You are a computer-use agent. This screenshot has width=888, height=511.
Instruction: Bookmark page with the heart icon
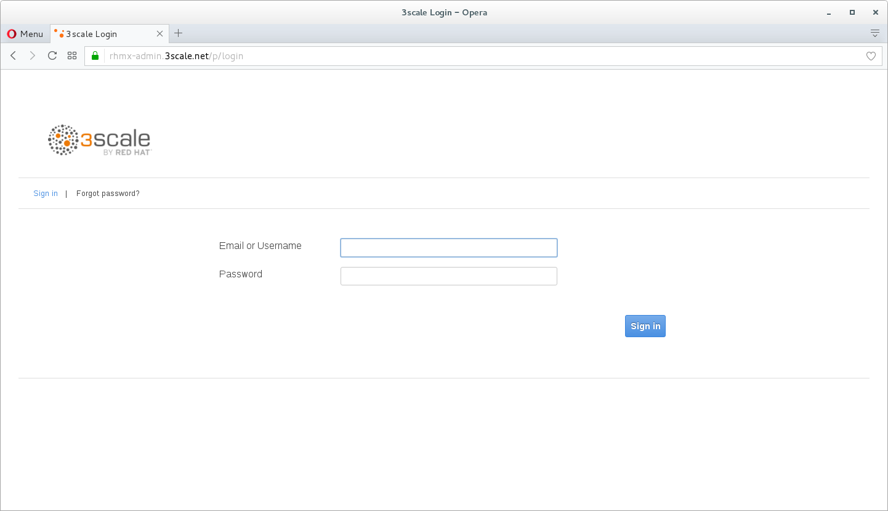(x=871, y=56)
